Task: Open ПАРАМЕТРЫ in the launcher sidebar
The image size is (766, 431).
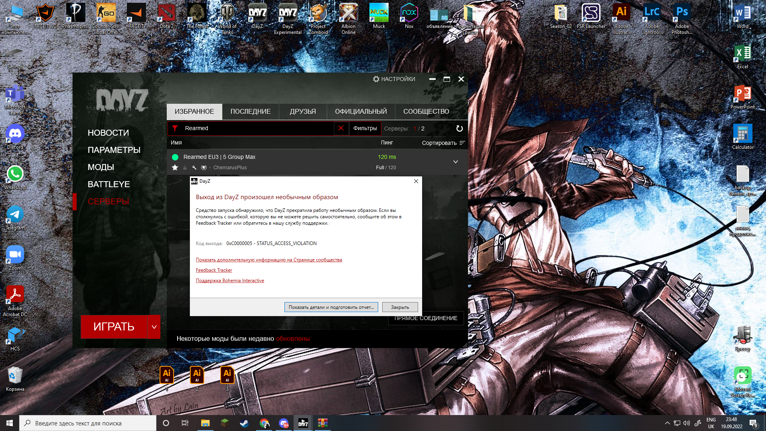Action: pos(114,150)
